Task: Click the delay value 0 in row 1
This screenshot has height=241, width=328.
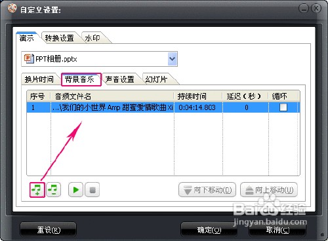Action: [x=247, y=107]
